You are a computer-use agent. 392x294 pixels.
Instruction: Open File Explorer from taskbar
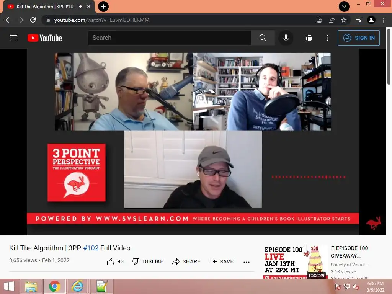(31, 286)
